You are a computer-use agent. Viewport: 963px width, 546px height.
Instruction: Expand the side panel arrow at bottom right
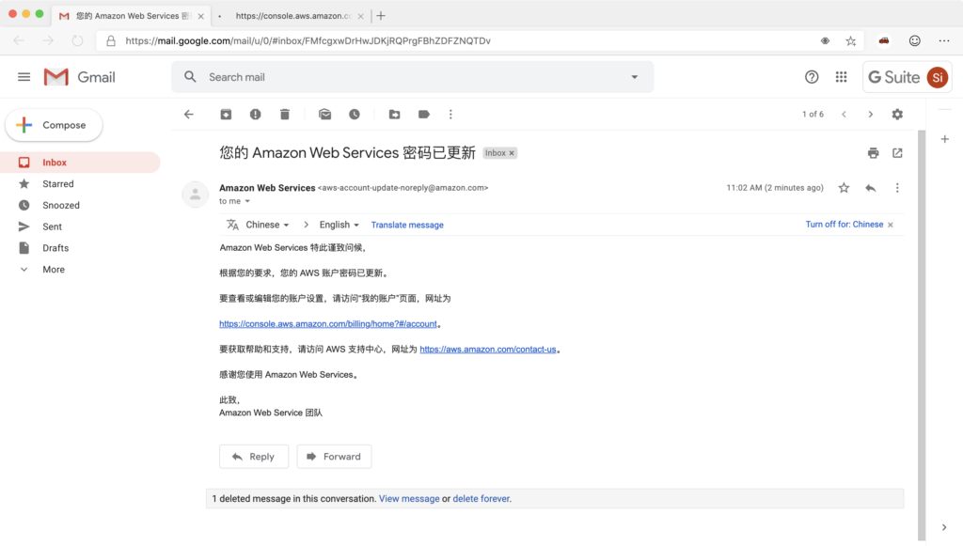[944, 527]
